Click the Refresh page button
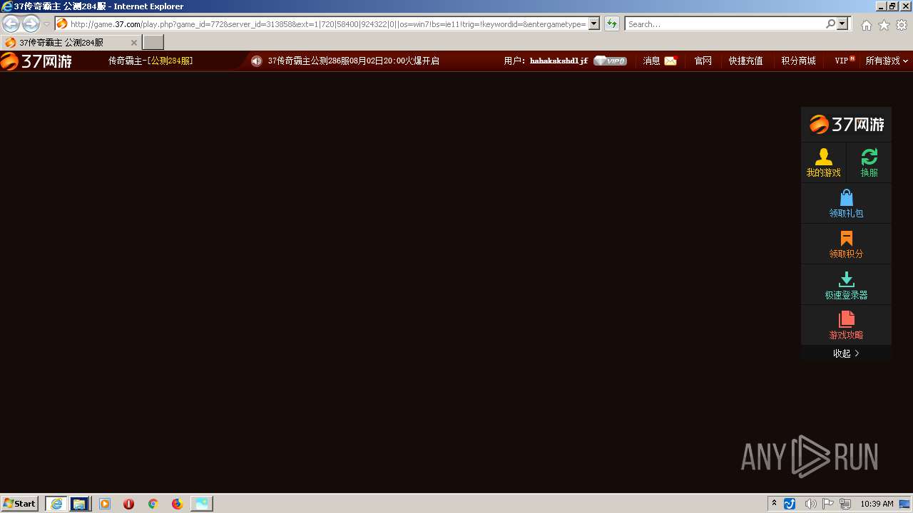The image size is (913, 513). click(612, 24)
